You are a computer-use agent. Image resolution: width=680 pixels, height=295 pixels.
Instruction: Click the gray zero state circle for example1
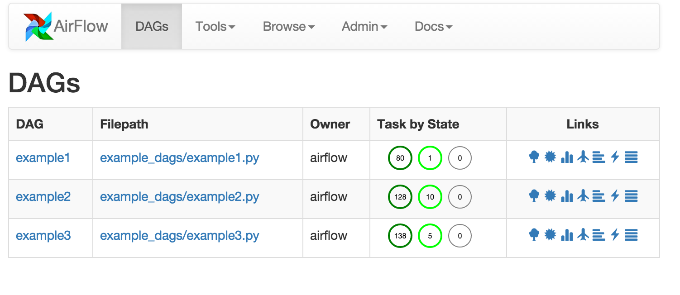(460, 158)
